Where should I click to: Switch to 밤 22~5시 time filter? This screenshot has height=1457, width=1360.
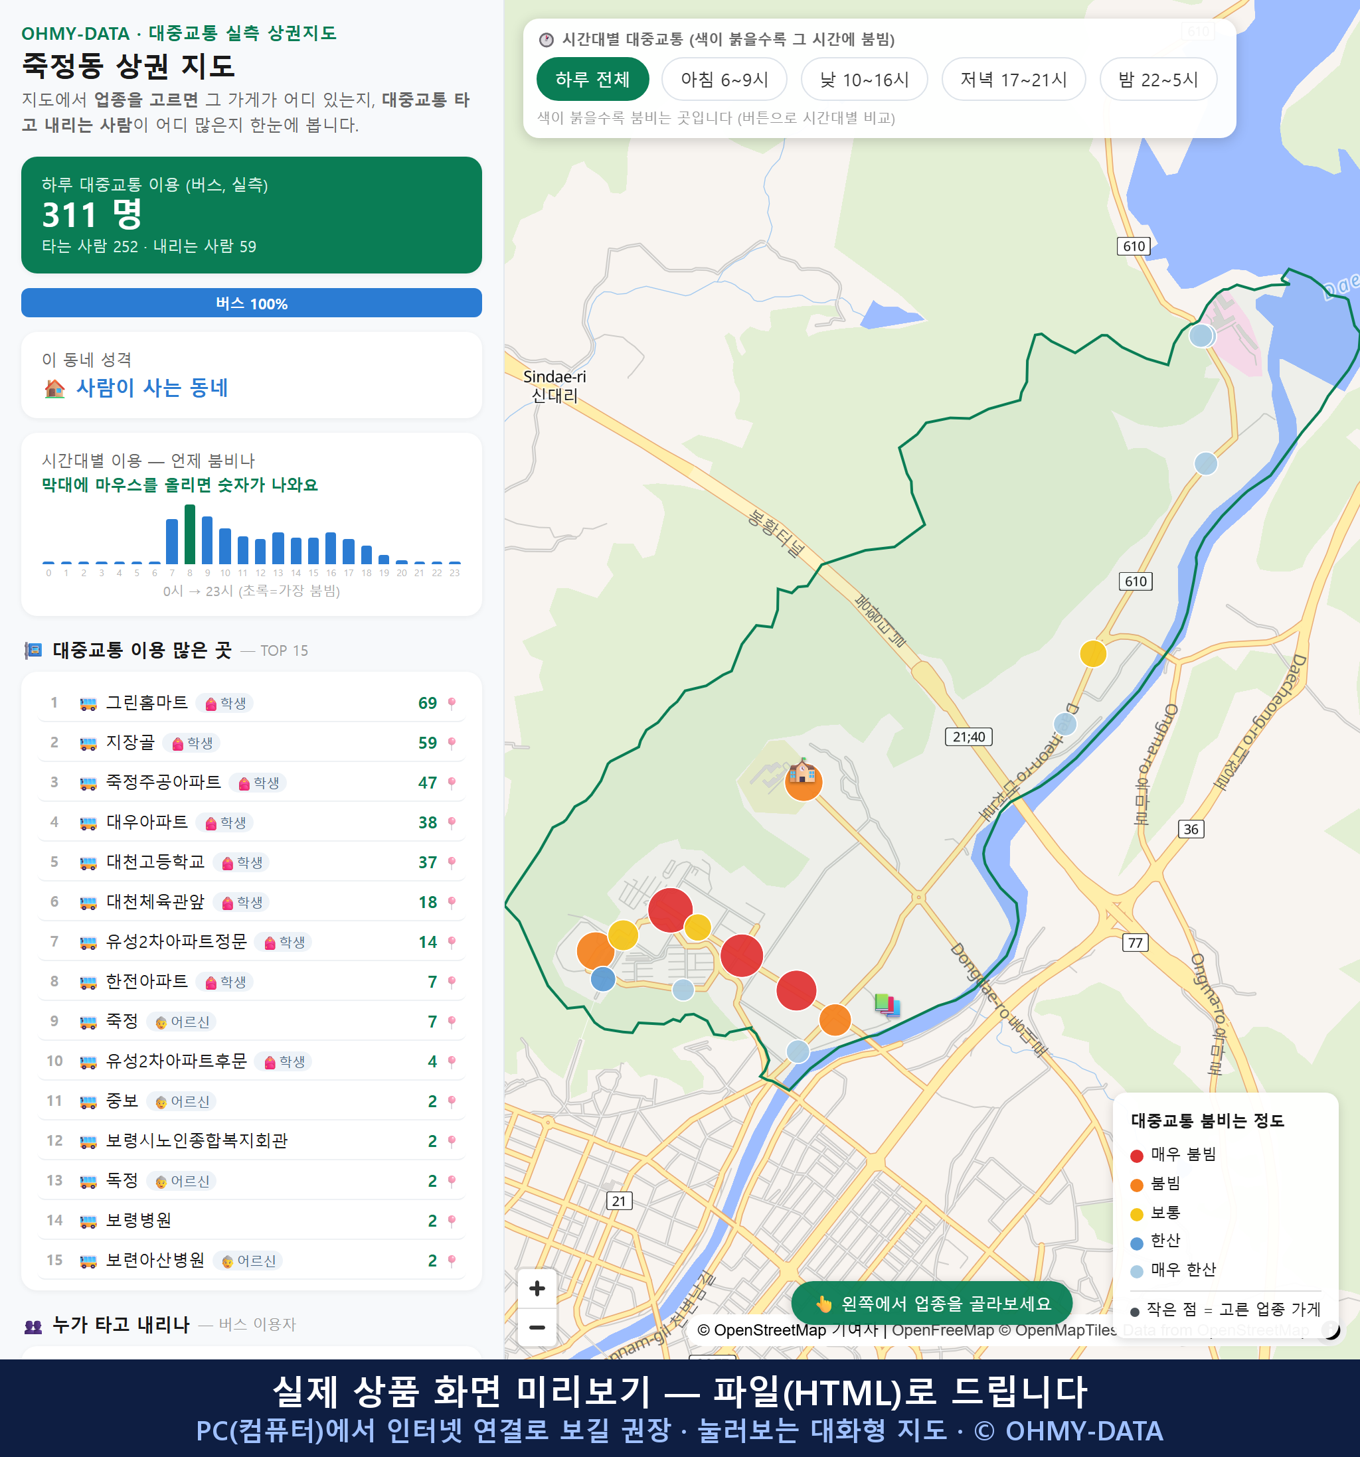point(1158,79)
